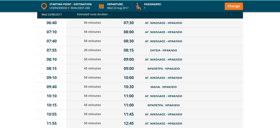Click the orange Change button
The height and width of the screenshot is (128, 280).
[x=234, y=6]
